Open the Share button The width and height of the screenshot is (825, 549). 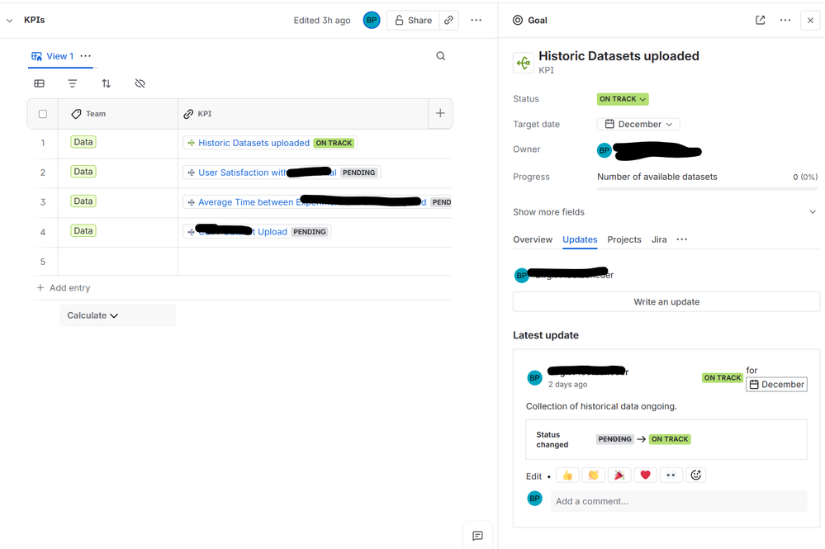tap(413, 21)
